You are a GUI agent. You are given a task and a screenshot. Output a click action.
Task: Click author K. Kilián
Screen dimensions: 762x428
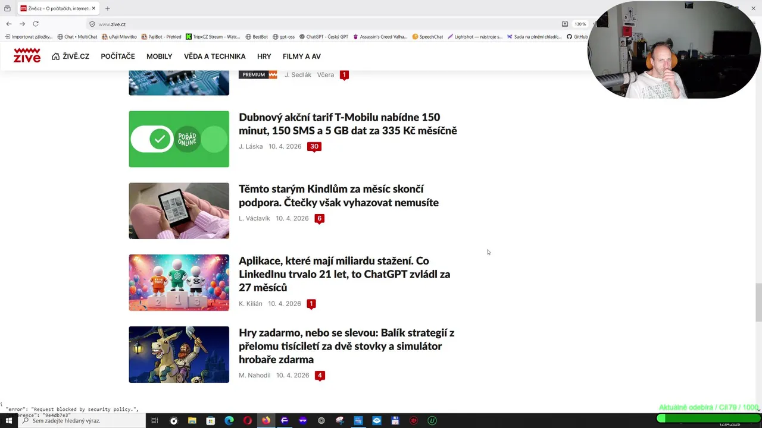[x=250, y=304]
